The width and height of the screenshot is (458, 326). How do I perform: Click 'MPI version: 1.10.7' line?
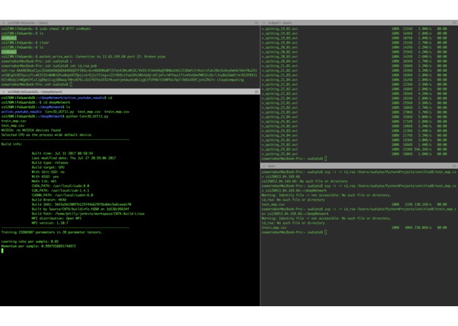49,223
